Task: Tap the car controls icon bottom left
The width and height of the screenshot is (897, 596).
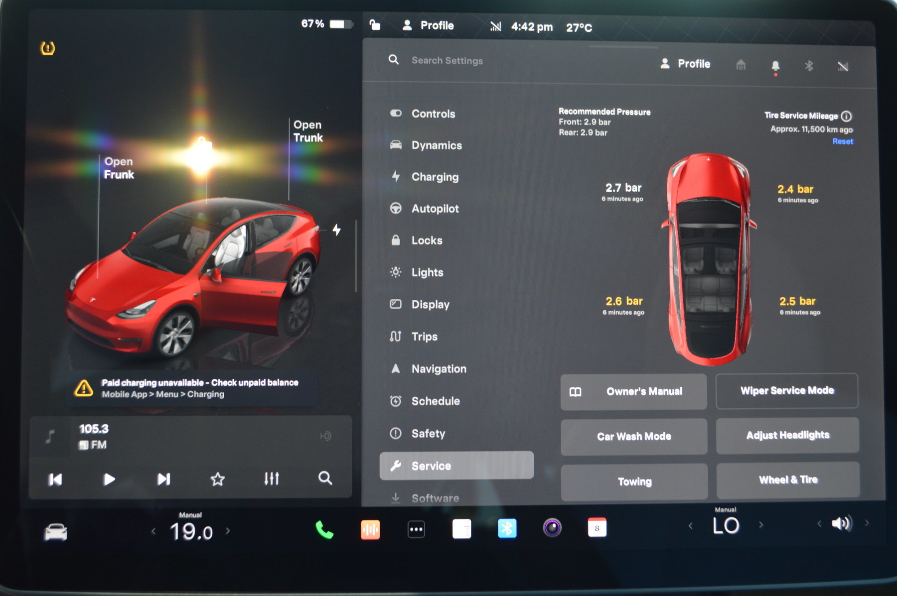Action: 56,532
